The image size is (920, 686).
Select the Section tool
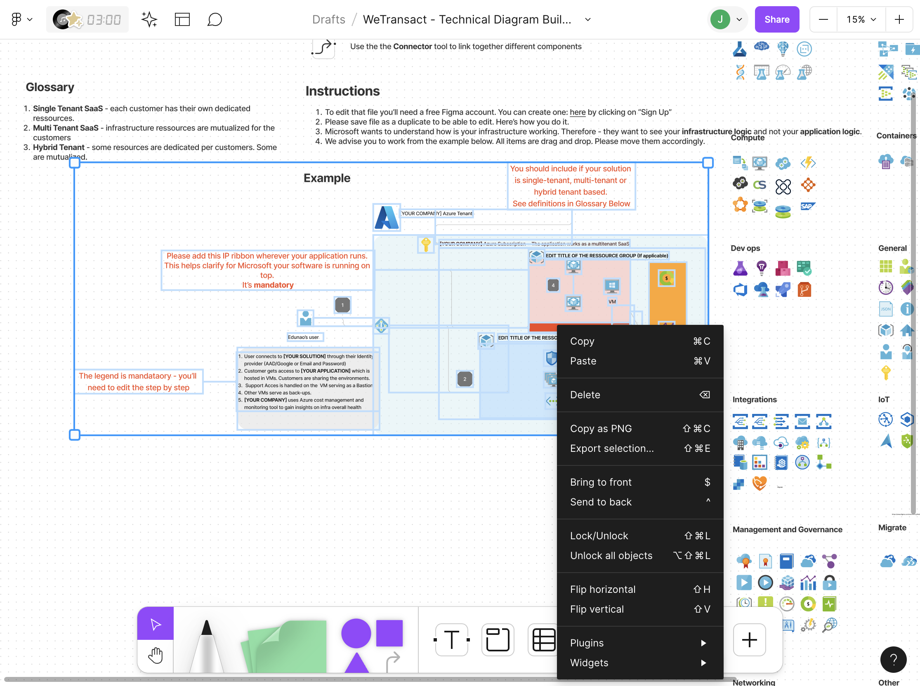pos(498,639)
